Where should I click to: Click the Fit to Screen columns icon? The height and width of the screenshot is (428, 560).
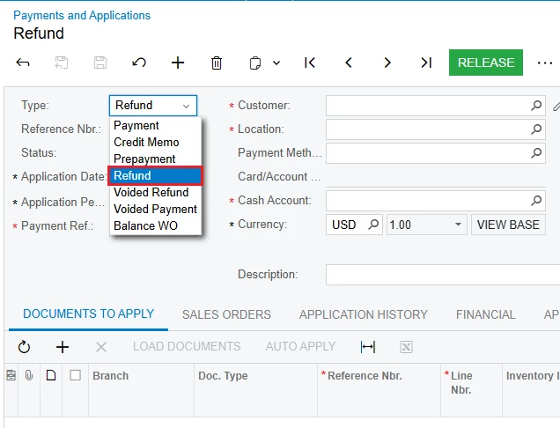coord(368,347)
